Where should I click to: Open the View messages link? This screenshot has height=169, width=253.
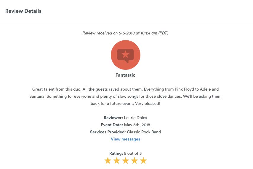click(125, 139)
